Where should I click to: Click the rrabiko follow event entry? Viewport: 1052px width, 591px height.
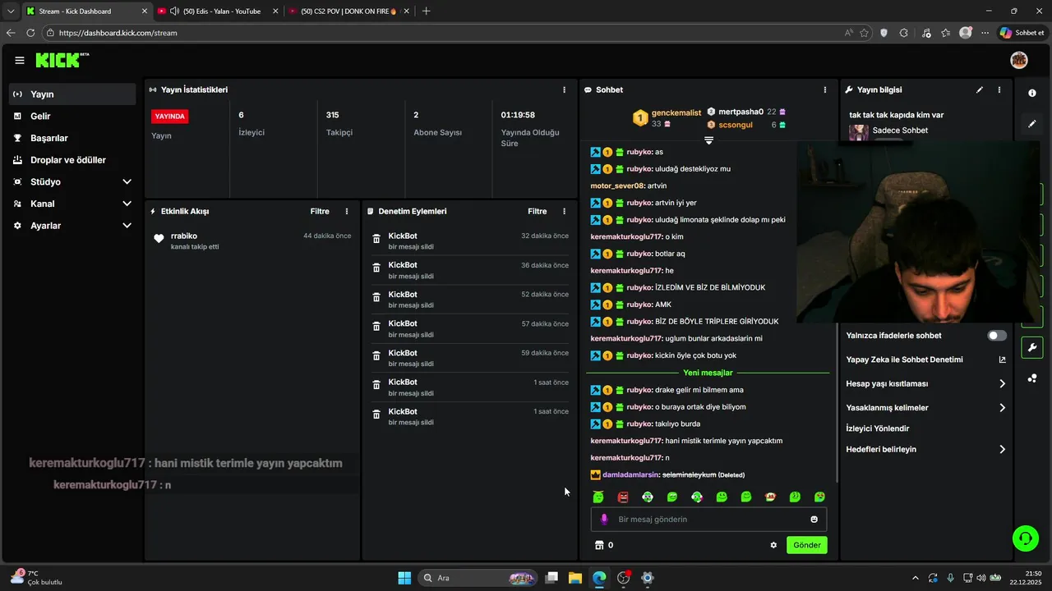click(253, 241)
